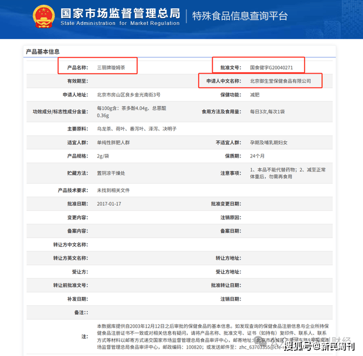Click the 产品技术要求 label
The image size is (363, 356).
click(x=73, y=190)
